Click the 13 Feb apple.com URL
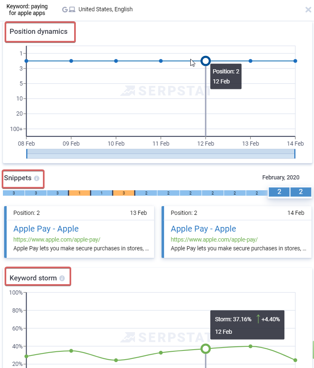The width and height of the screenshot is (314, 368). [x=57, y=239]
